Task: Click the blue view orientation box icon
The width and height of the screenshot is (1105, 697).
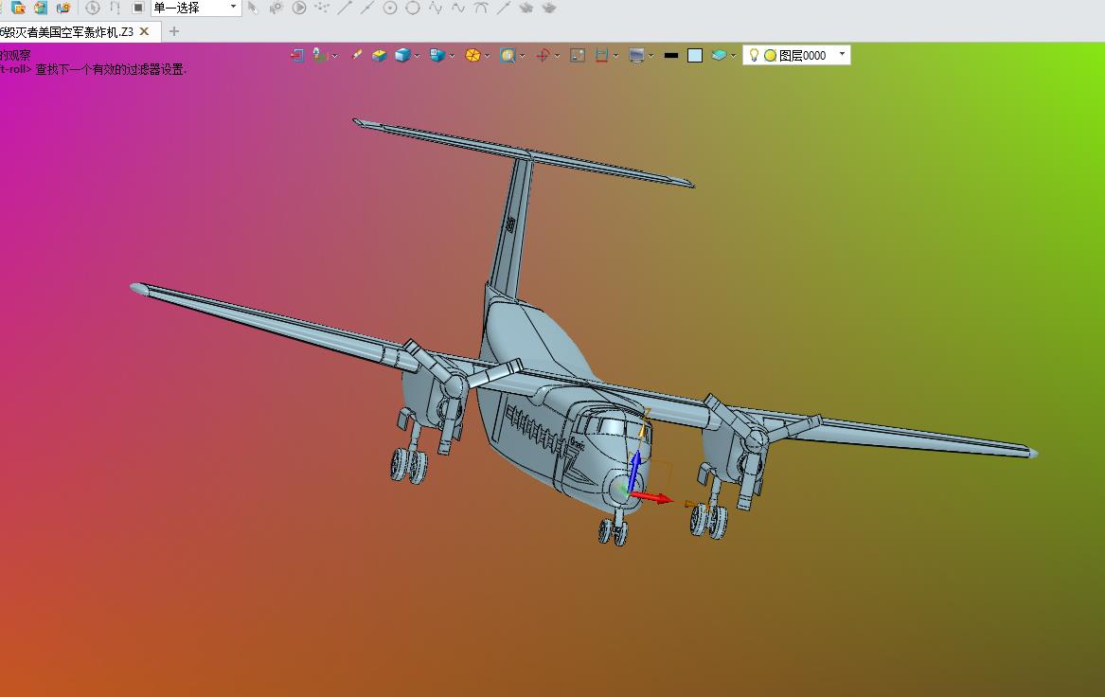Action: pos(437,55)
